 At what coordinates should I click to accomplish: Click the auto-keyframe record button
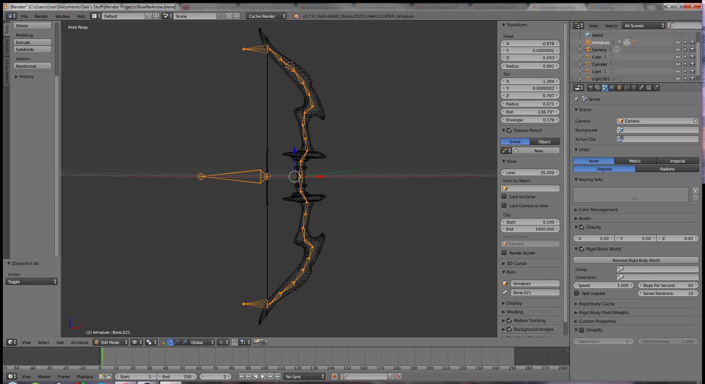pyautogui.click(x=335, y=376)
